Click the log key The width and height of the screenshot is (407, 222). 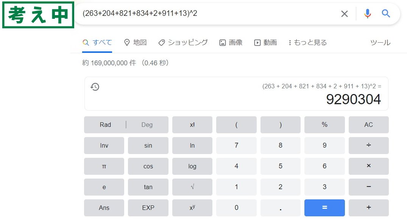(192, 166)
